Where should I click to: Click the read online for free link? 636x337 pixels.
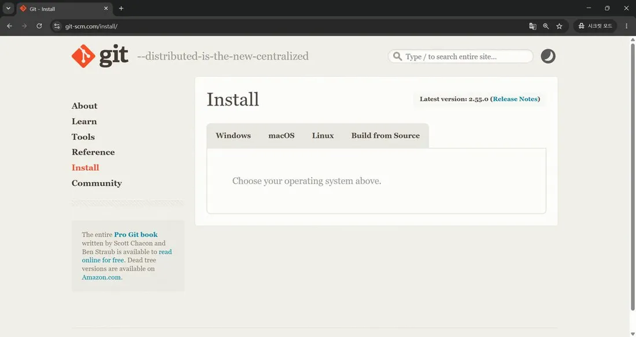coord(127,256)
